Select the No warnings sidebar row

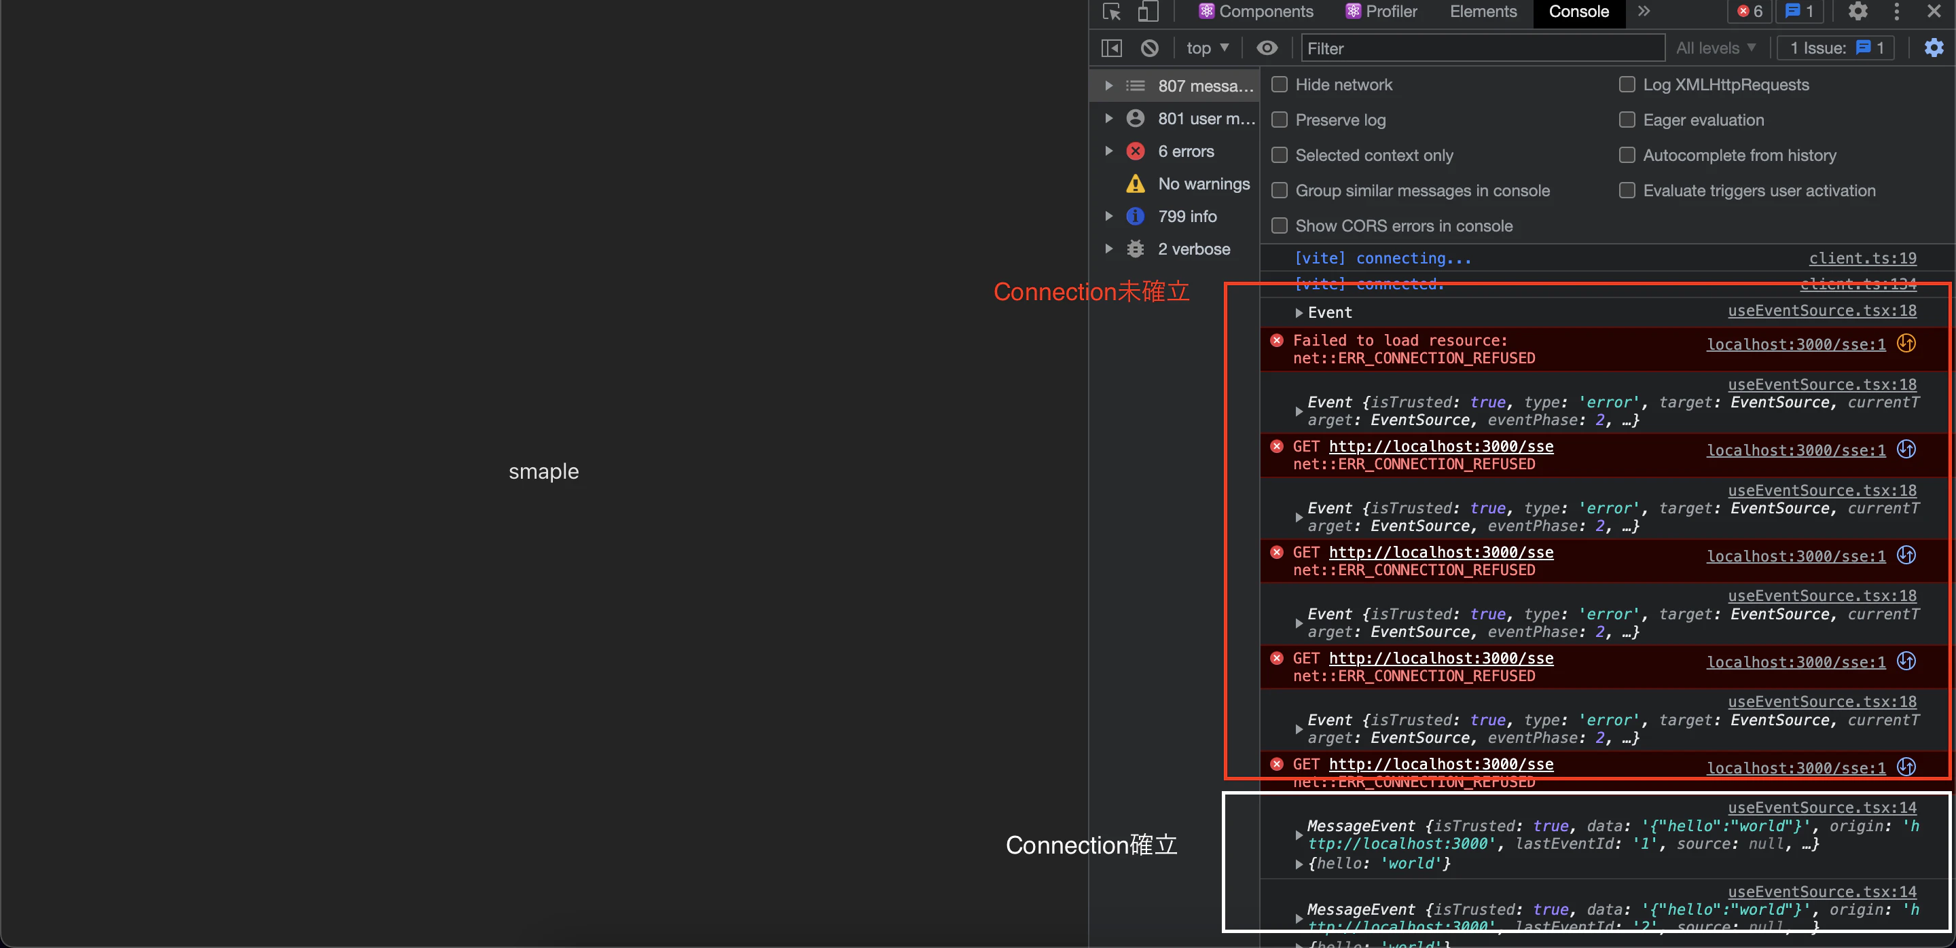(1174, 185)
